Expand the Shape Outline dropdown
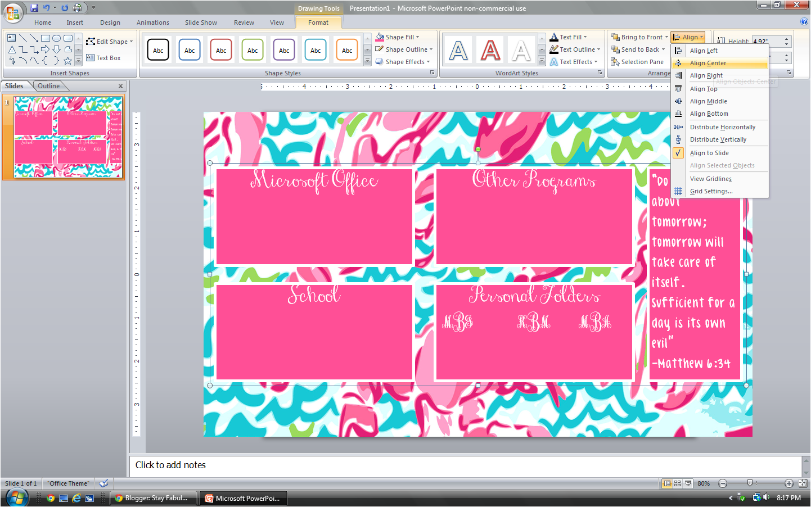811x507 pixels. [x=431, y=49]
